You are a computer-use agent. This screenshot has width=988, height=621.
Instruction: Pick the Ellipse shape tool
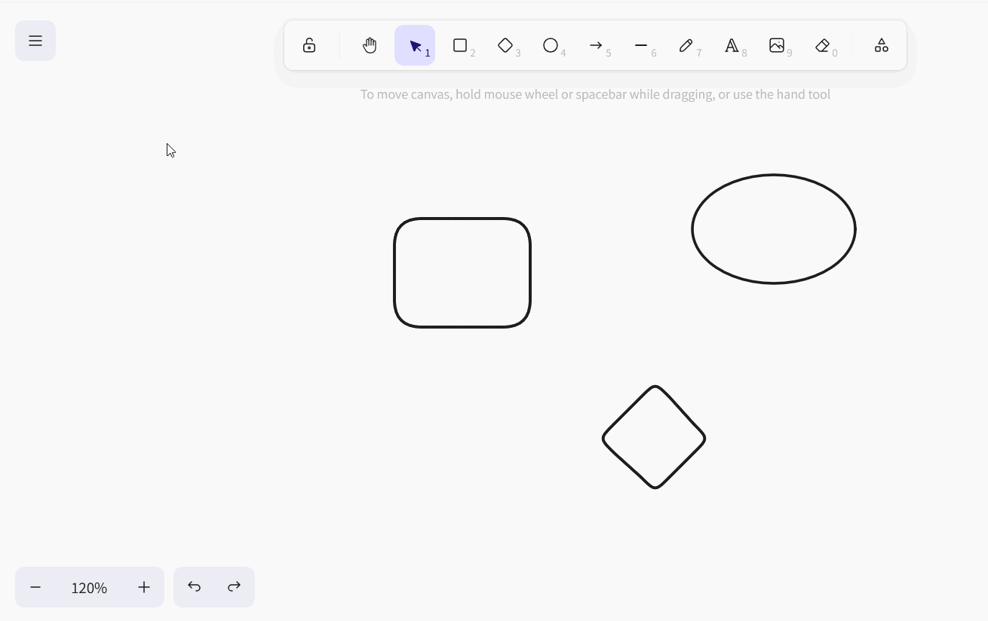pos(551,46)
